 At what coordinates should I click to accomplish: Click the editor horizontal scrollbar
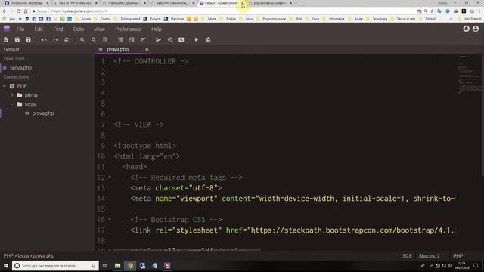point(187,249)
